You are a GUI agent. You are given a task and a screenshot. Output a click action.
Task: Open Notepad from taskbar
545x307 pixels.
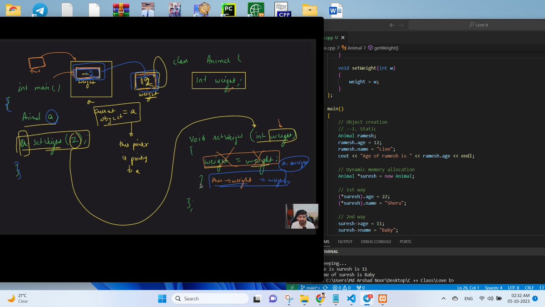pyautogui.click(x=336, y=299)
